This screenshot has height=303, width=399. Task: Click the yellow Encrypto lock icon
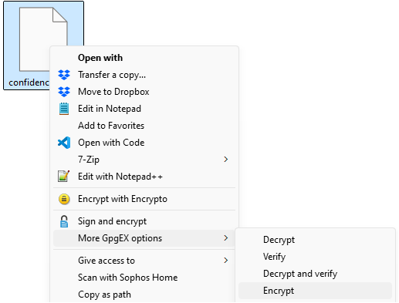(64, 199)
